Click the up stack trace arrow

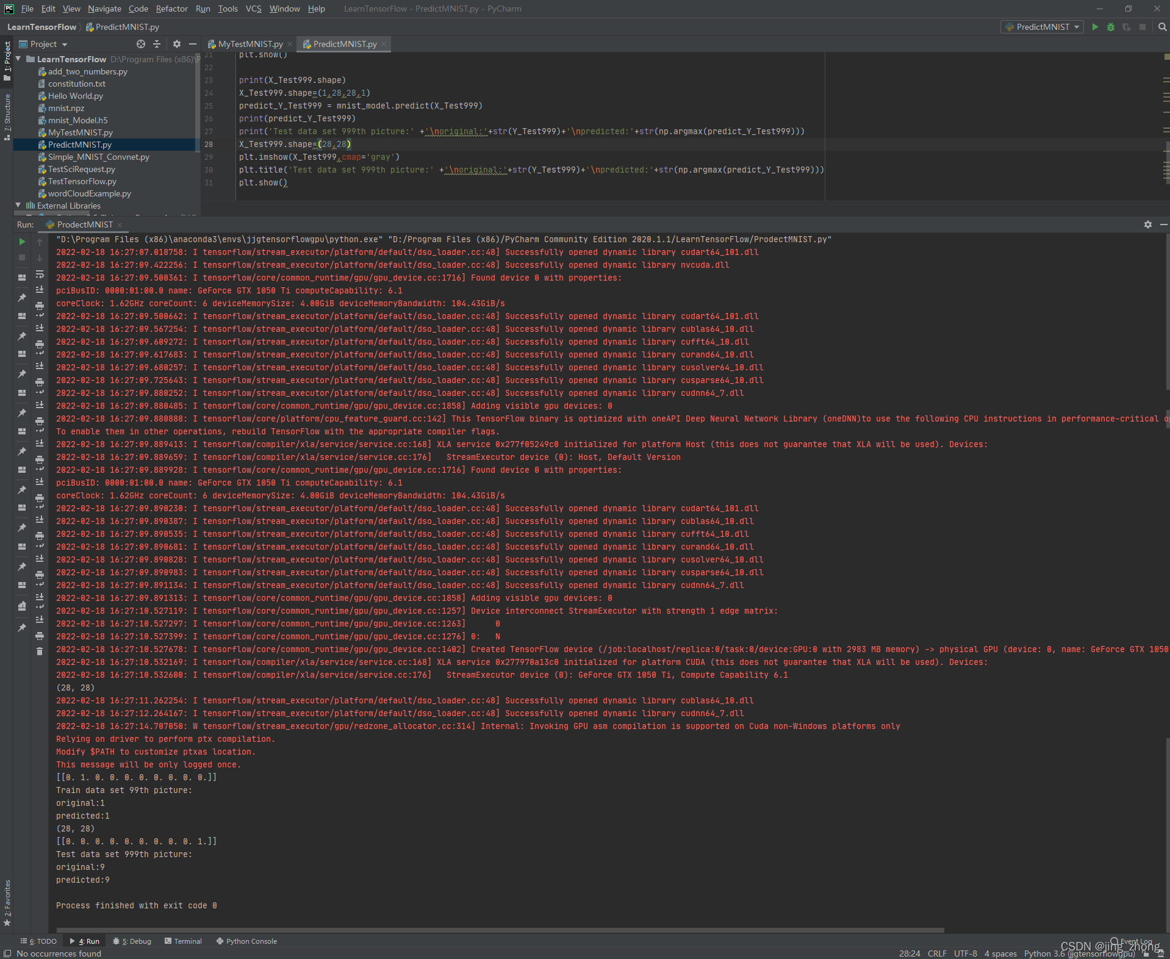click(x=40, y=242)
